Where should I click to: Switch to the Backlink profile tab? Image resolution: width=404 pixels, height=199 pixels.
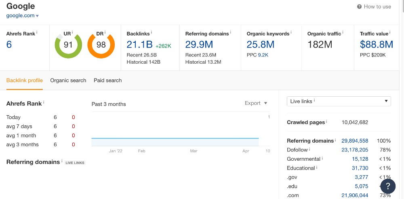[25, 81]
